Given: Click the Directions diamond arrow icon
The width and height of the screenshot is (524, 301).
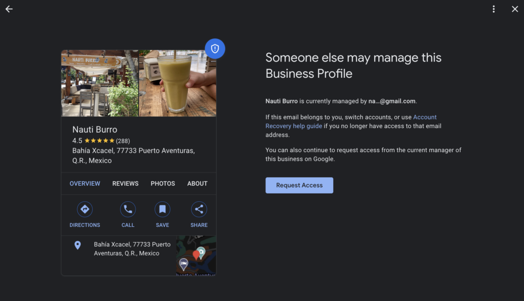Looking at the screenshot, I should (85, 209).
